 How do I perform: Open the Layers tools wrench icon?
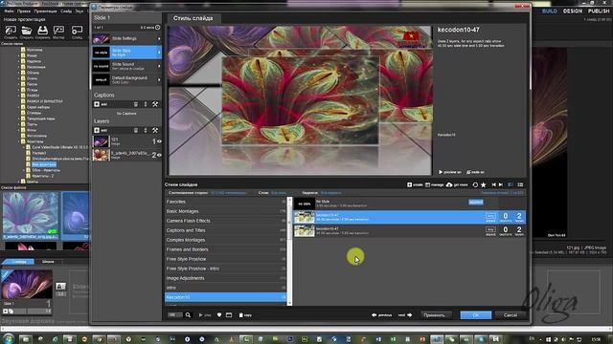(155, 130)
